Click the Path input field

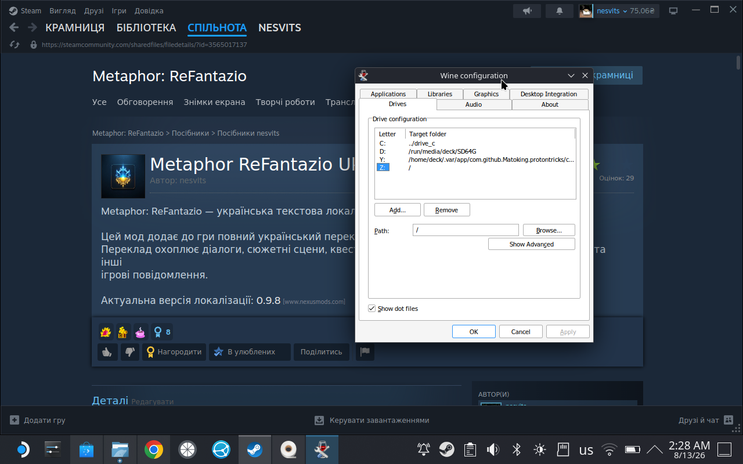tap(466, 230)
